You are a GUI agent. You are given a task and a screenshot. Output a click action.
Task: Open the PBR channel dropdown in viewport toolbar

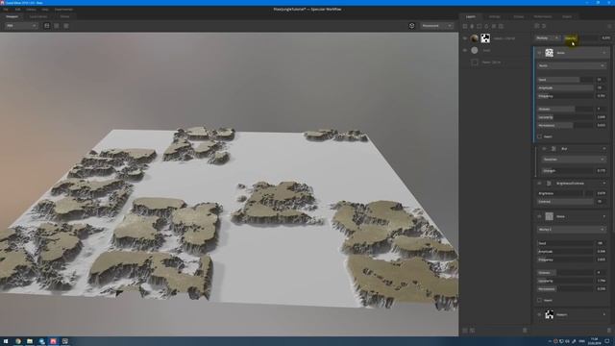[x=21, y=26]
